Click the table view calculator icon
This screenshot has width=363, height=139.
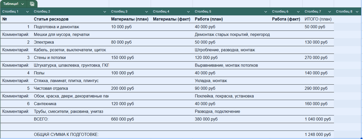coord(32,4)
